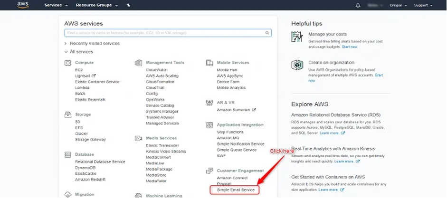447x198 pixels.
Task: Open Simple Email Service
Action: tap(236, 190)
